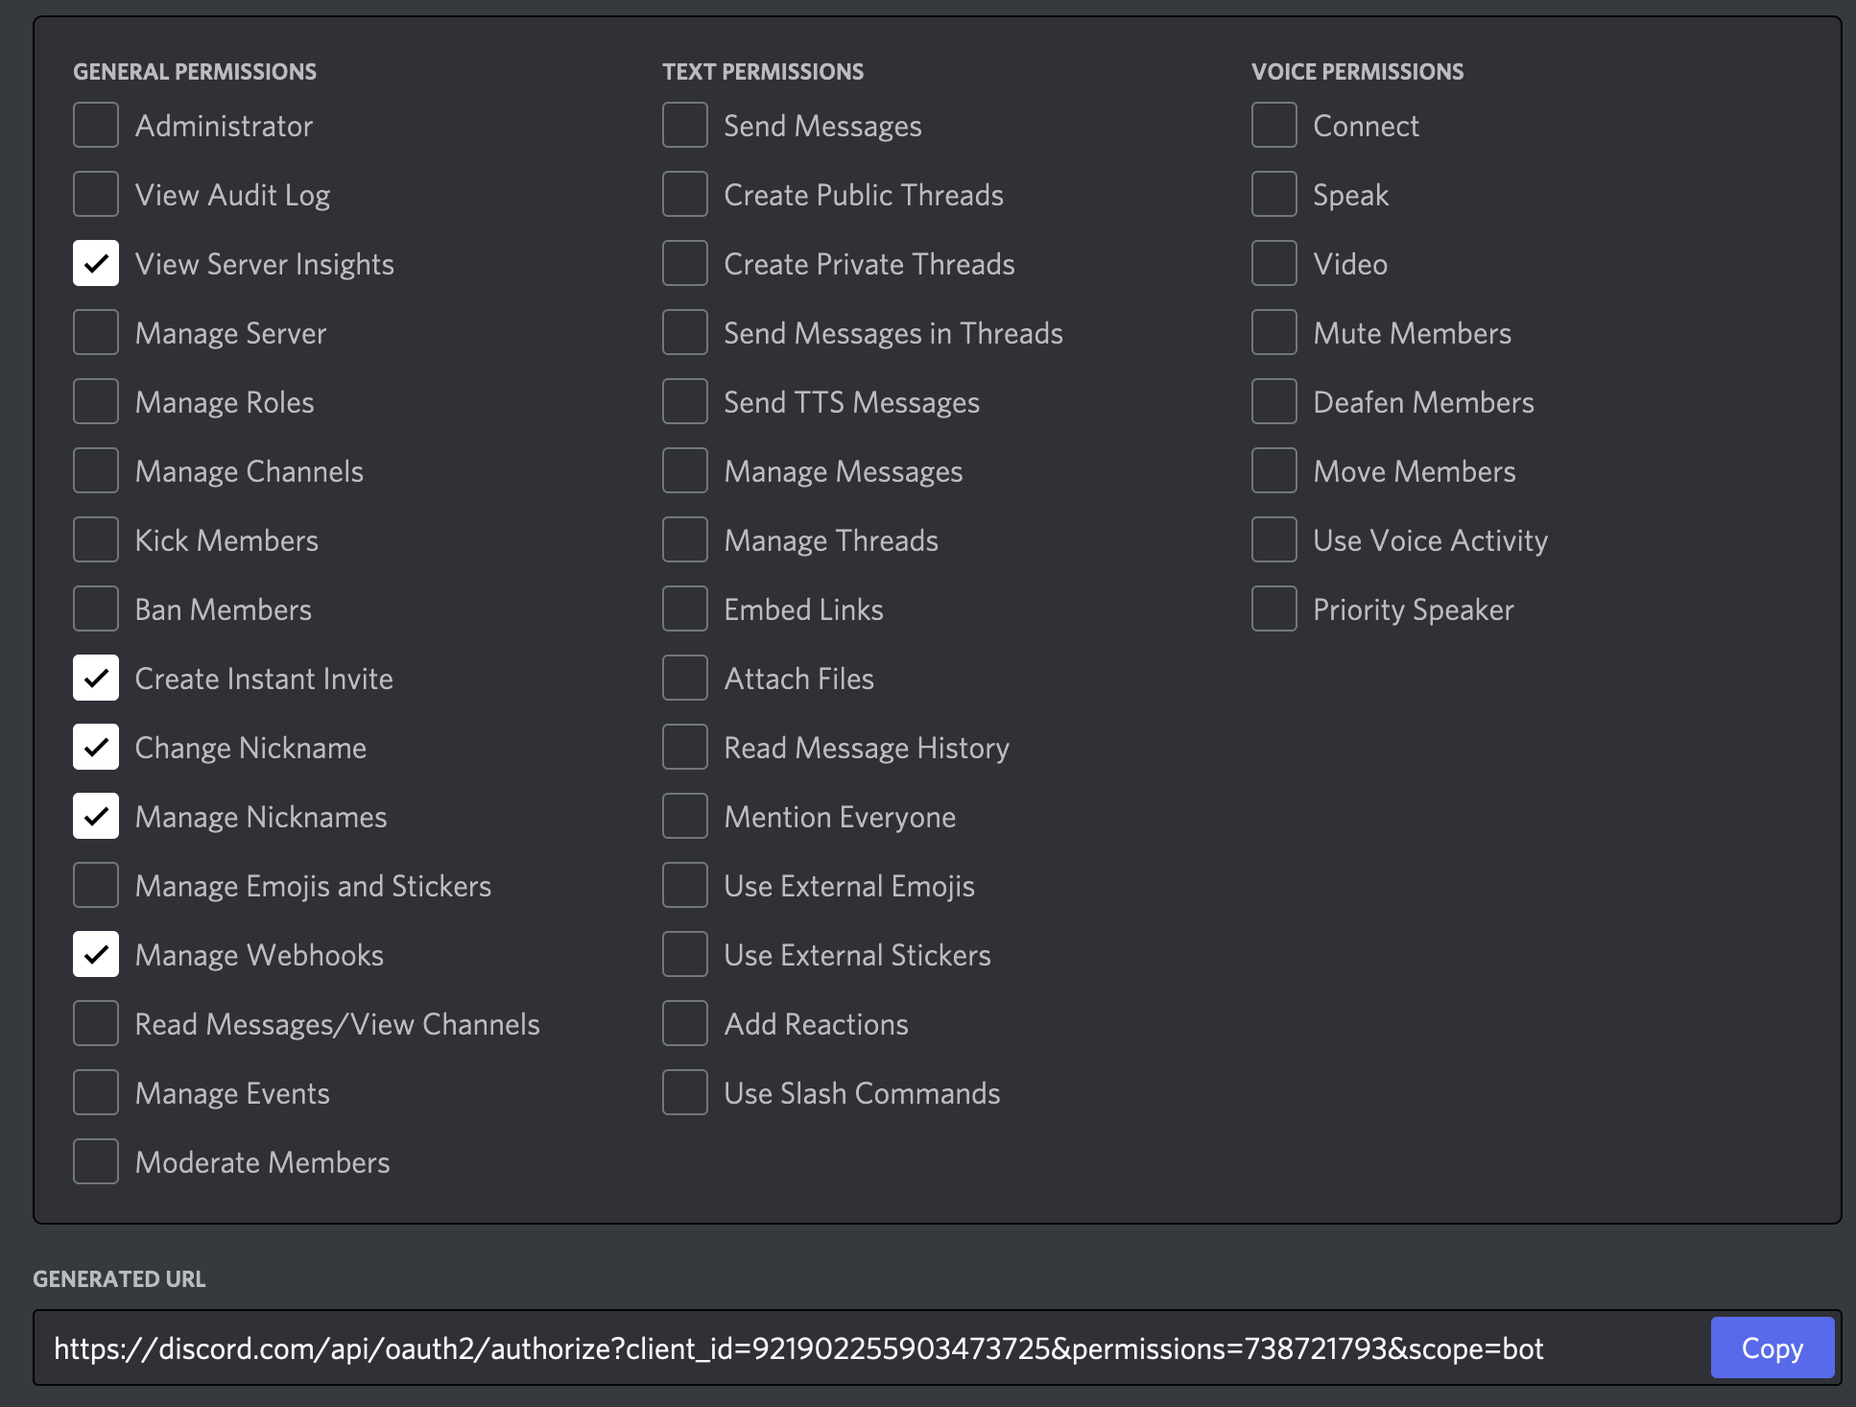Select the Manage Messages checkbox

(x=685, y=470)
